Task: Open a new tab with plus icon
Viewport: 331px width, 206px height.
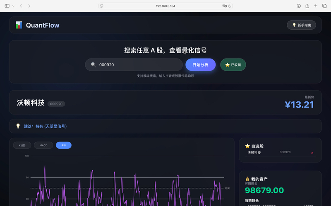Action: tap(316, 6)
